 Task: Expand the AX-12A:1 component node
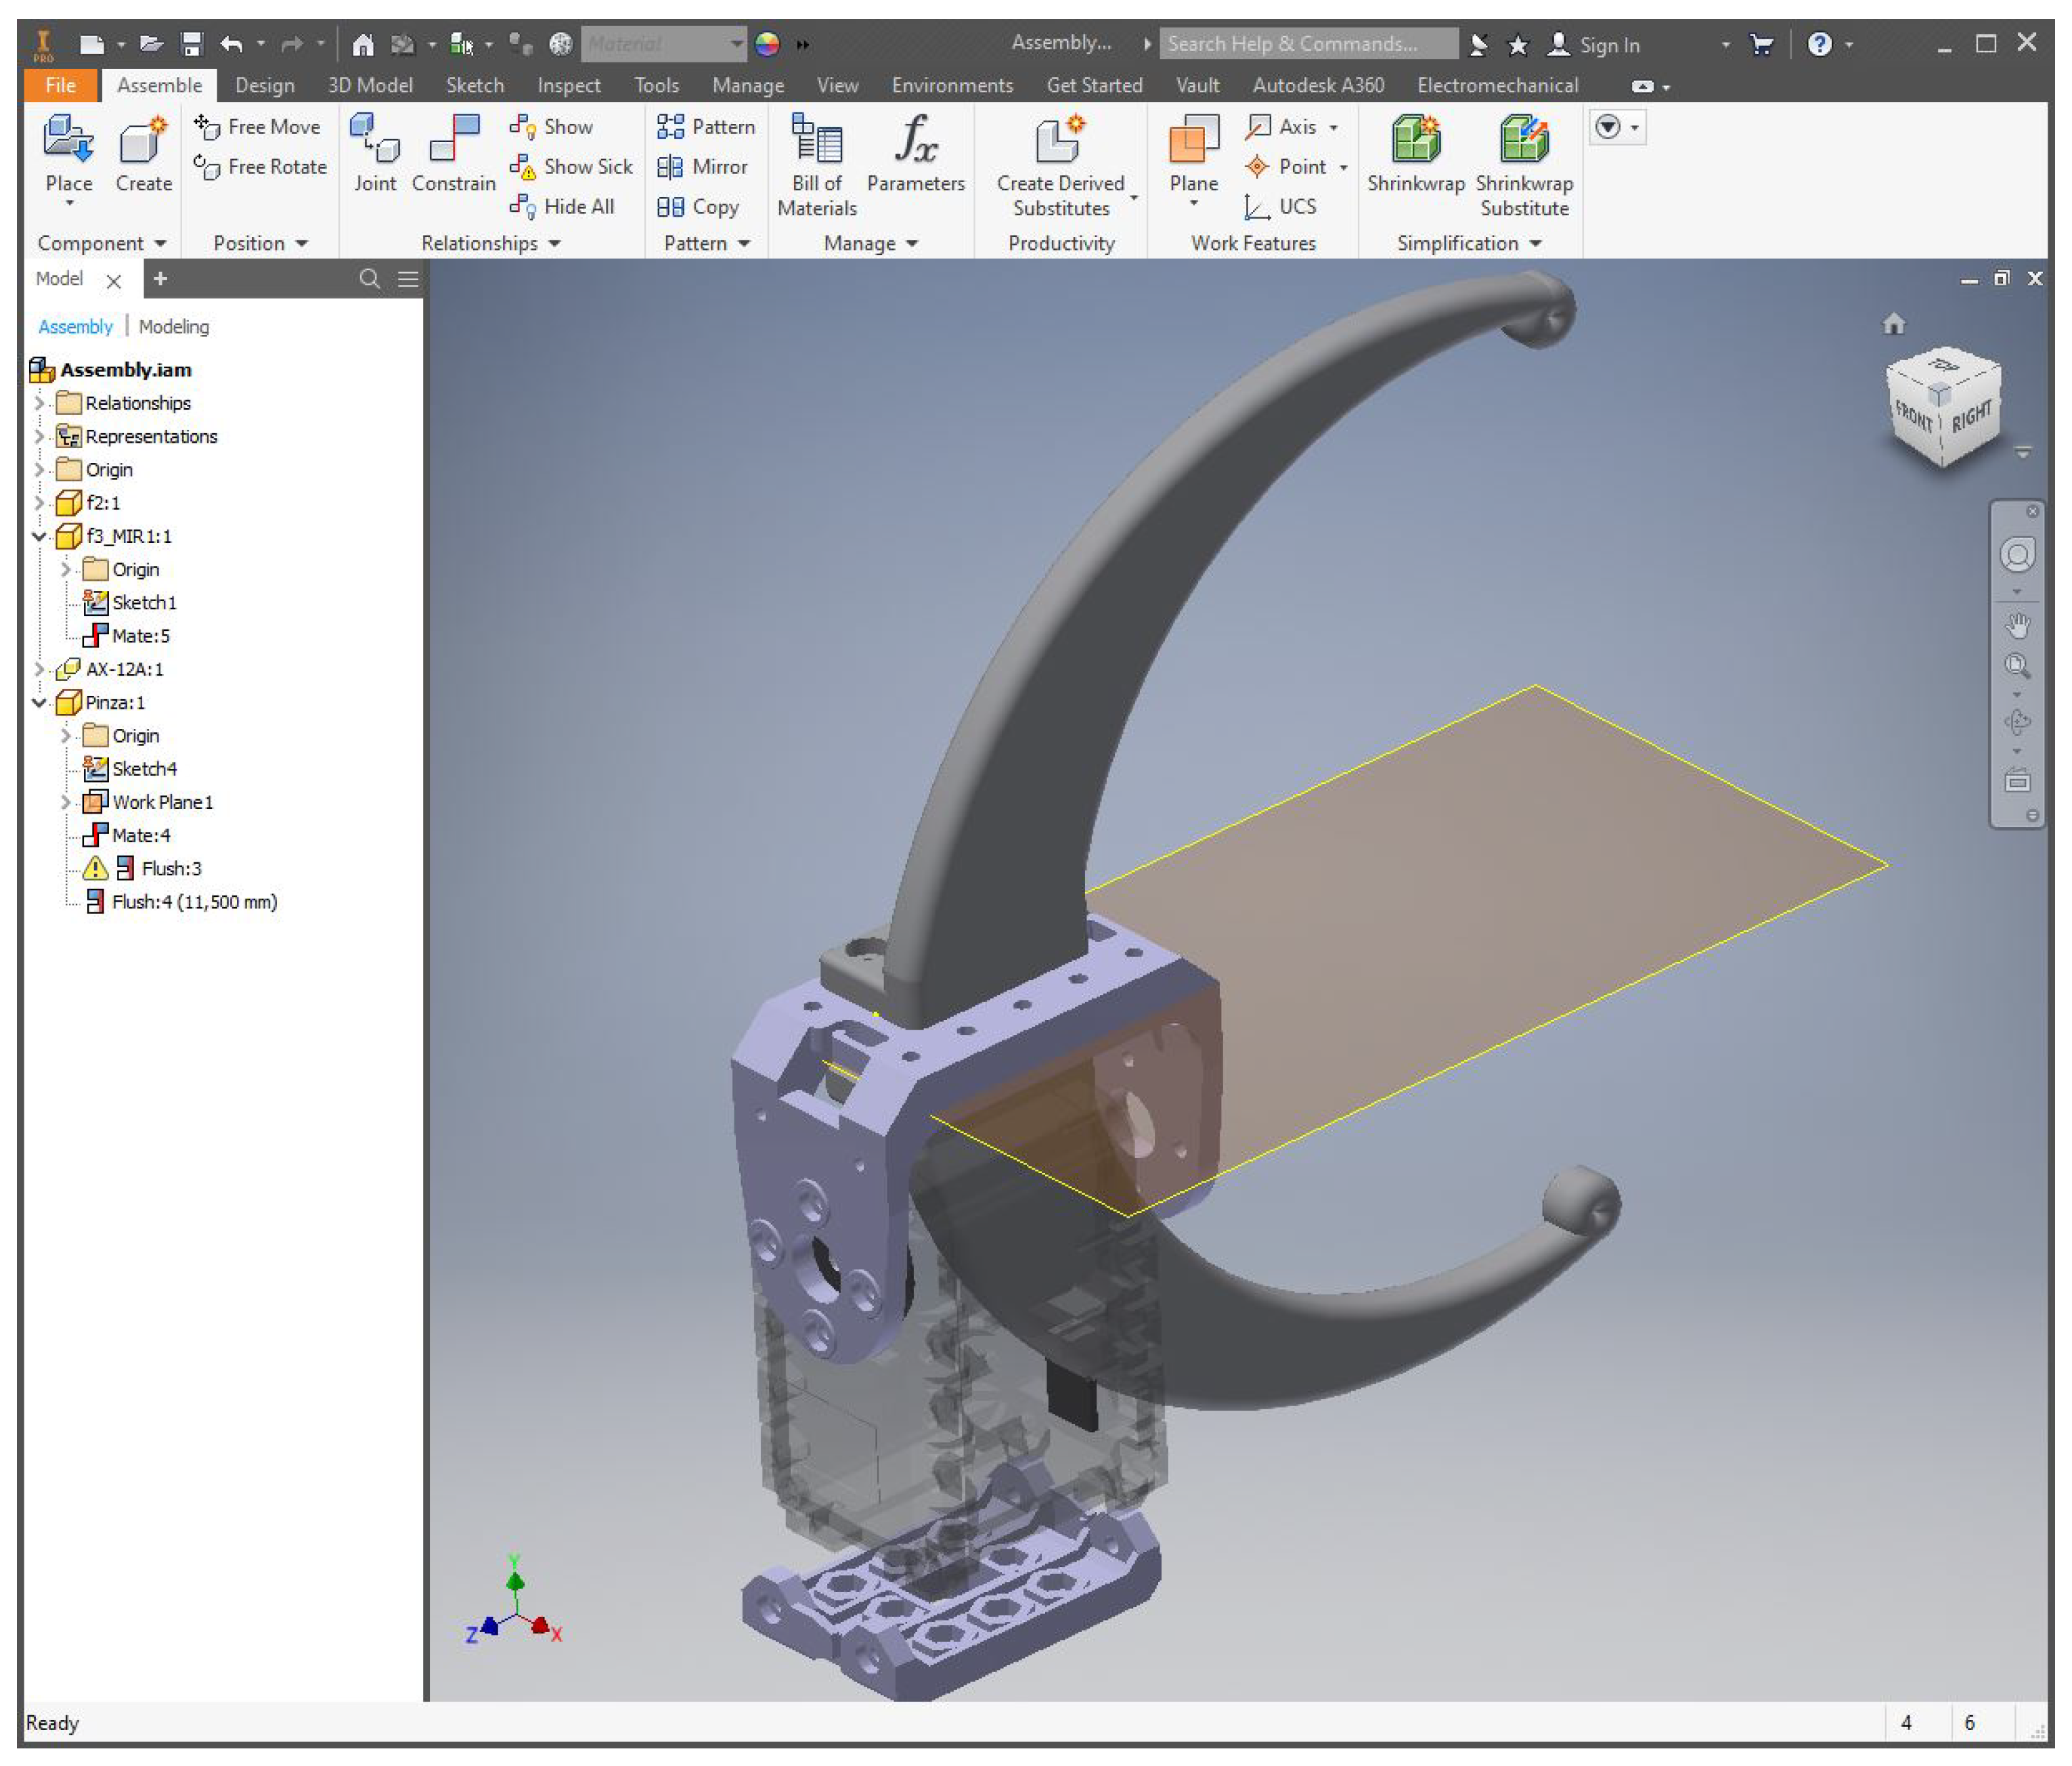click(40, 669)
